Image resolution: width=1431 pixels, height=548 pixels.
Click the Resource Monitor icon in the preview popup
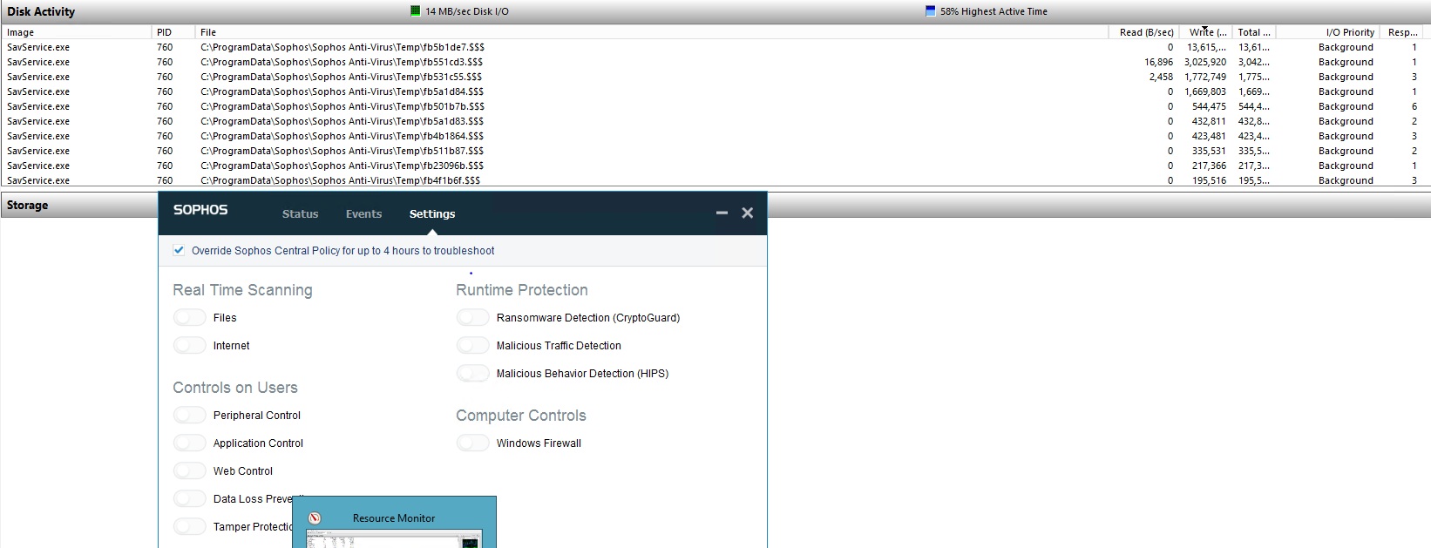[x=315, y=518]
